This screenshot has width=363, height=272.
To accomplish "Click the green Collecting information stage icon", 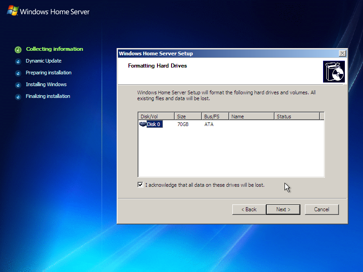I will 18,49.
